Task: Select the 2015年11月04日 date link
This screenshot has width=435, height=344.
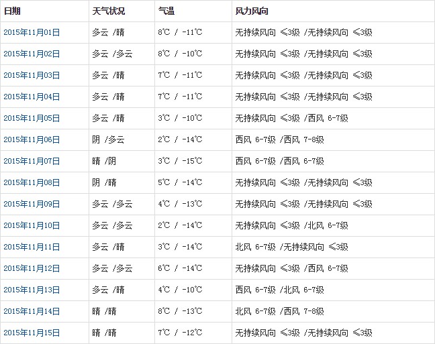Action: coord(32,97)
